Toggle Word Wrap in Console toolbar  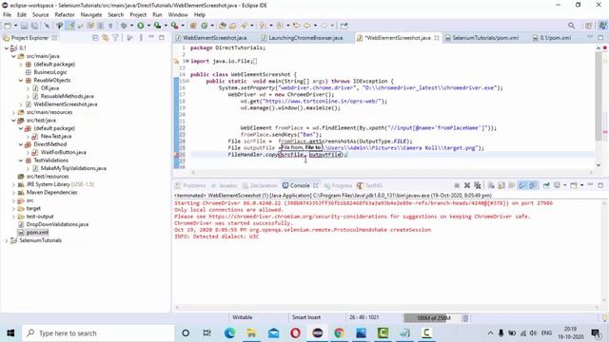[512, 186]
